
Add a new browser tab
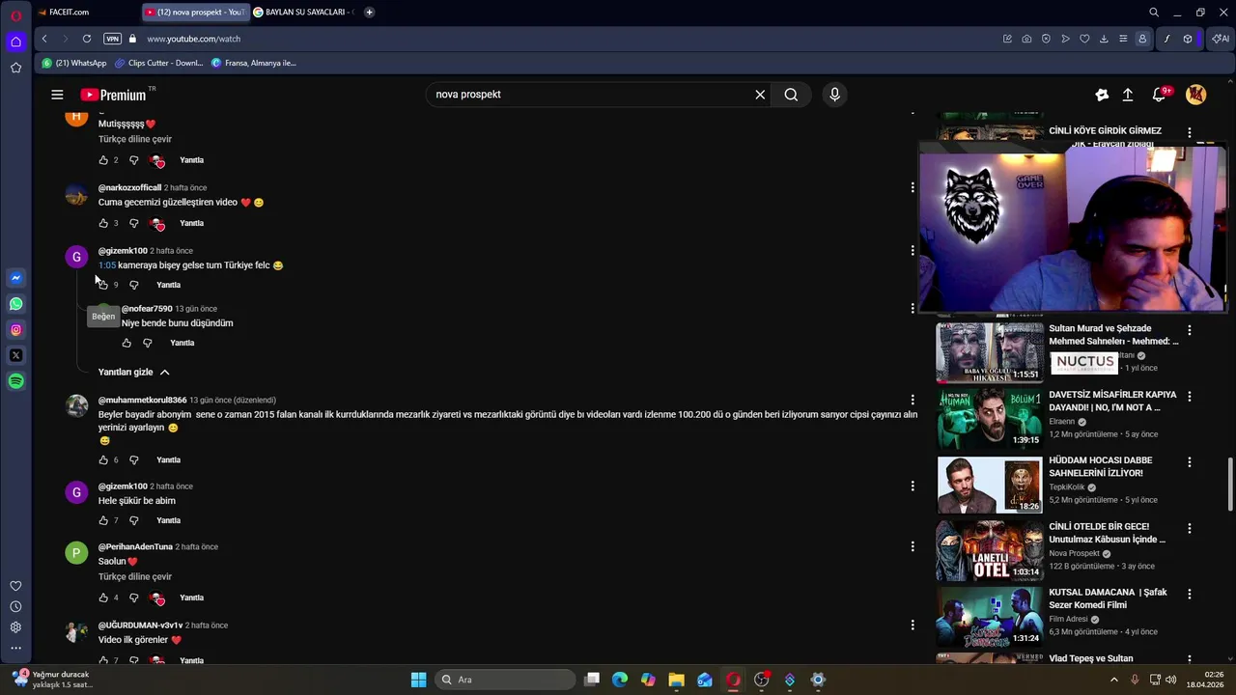click(369, 12)
